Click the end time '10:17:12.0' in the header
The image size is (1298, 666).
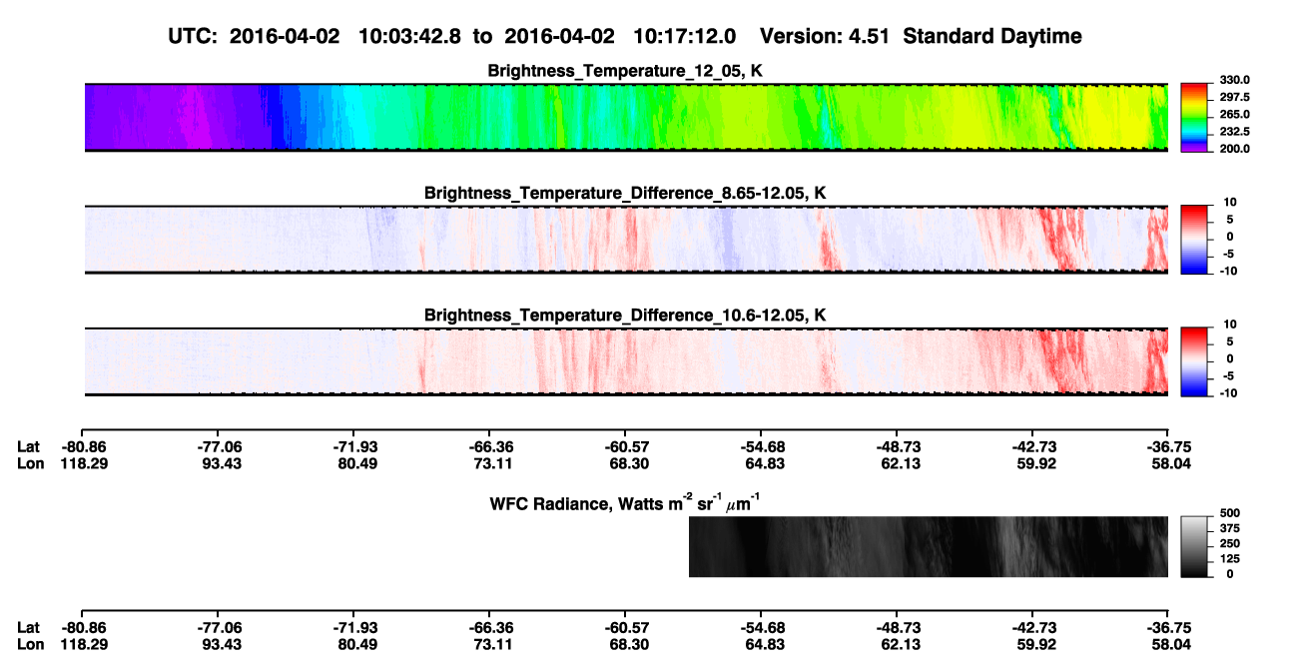[684, 36]
